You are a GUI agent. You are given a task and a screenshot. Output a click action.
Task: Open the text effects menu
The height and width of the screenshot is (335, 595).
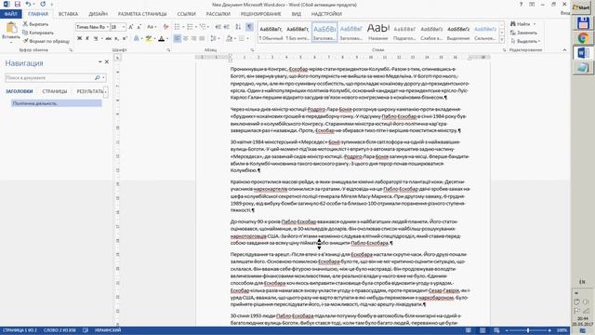tap(137, 38)
